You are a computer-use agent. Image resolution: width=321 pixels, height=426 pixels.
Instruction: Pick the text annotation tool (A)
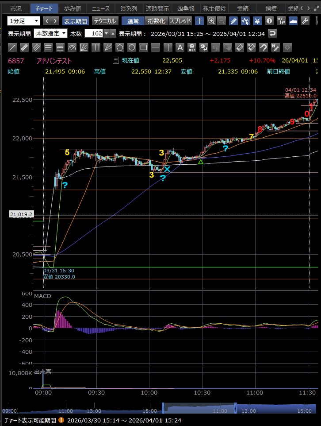[180, 47]
